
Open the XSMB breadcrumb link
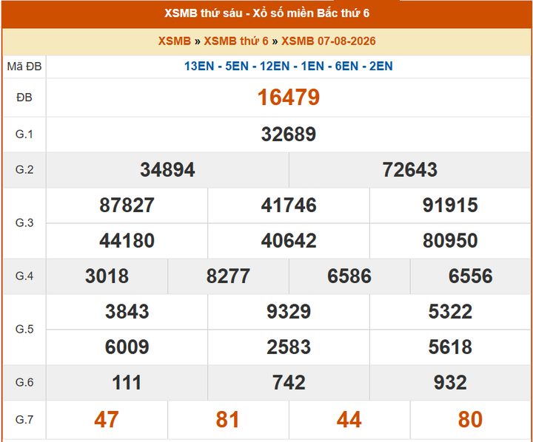pos(175,41)
